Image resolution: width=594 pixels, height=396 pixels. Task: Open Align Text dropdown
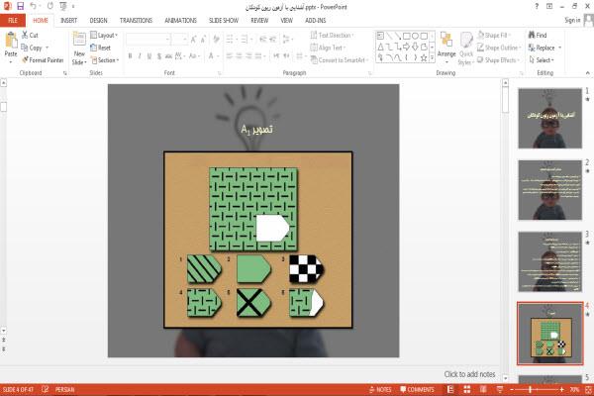327,48
